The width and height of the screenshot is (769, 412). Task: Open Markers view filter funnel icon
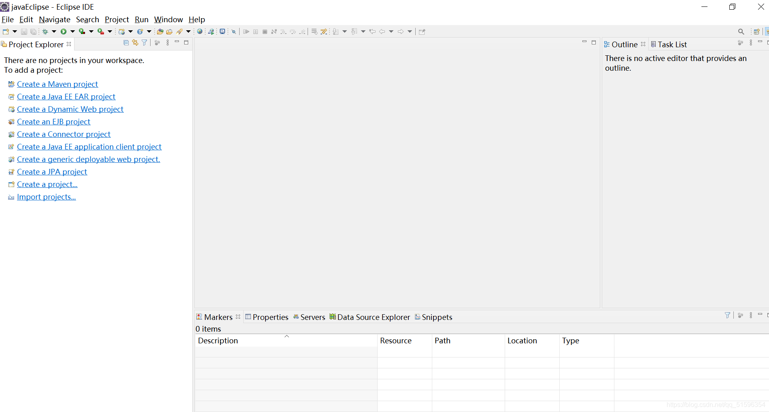(727, 315)
